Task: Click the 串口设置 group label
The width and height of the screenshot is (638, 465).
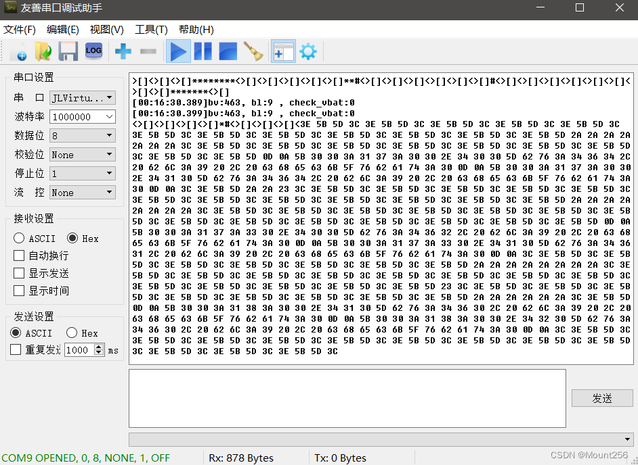Action: (34, 77)
